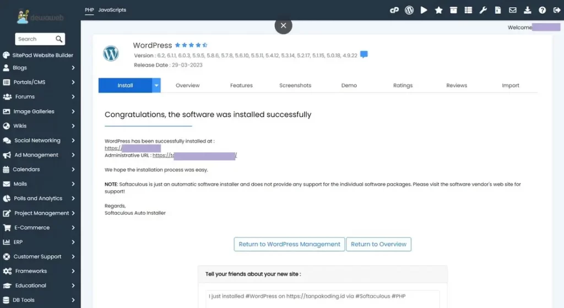
Task: Open the star ratings icon in top toolbar
Action: (x=439, y=10)
